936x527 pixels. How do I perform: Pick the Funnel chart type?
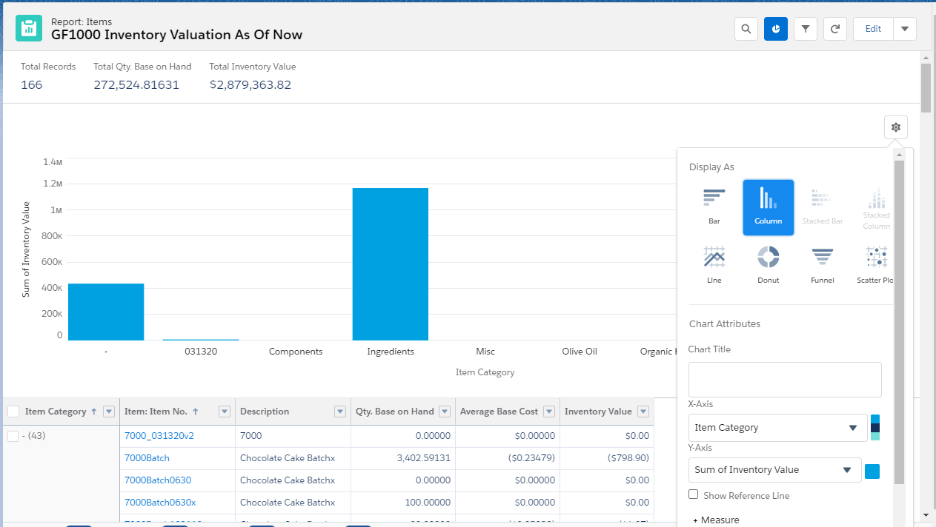(823, 265)
